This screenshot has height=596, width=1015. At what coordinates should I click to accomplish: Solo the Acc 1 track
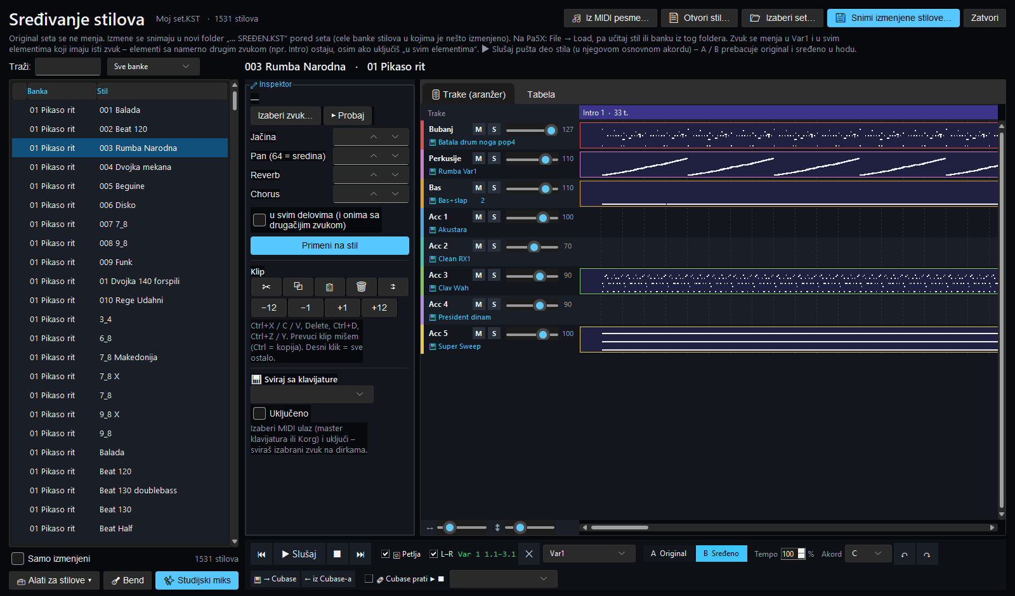tap(494, 217)
